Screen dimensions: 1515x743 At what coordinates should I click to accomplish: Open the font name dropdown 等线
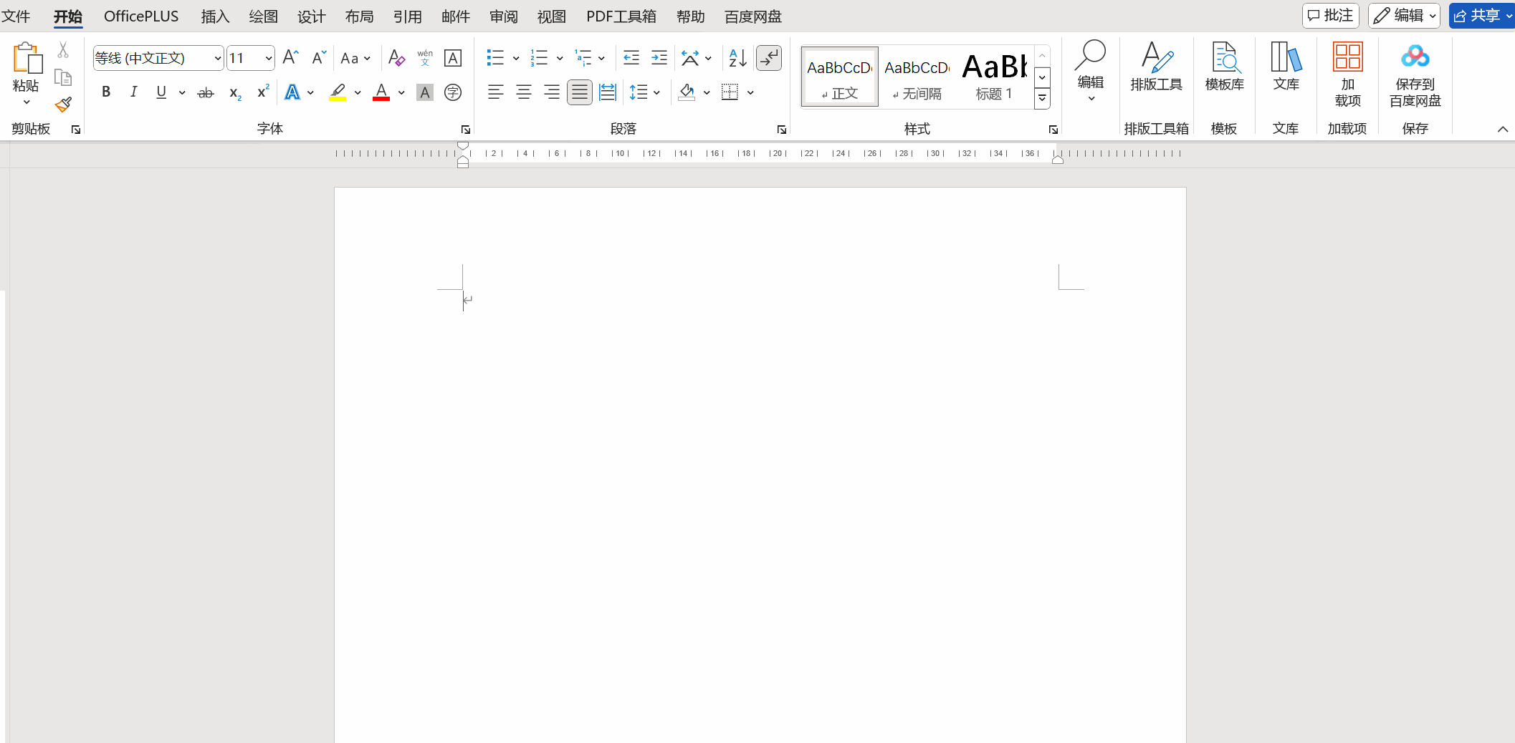click(x=218, y=58)
